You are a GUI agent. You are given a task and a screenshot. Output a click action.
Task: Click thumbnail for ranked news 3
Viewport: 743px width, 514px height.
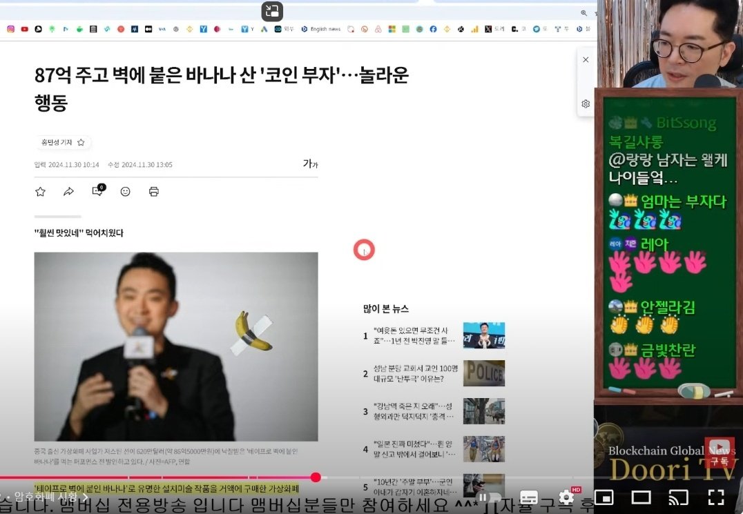tap(484, 411)
